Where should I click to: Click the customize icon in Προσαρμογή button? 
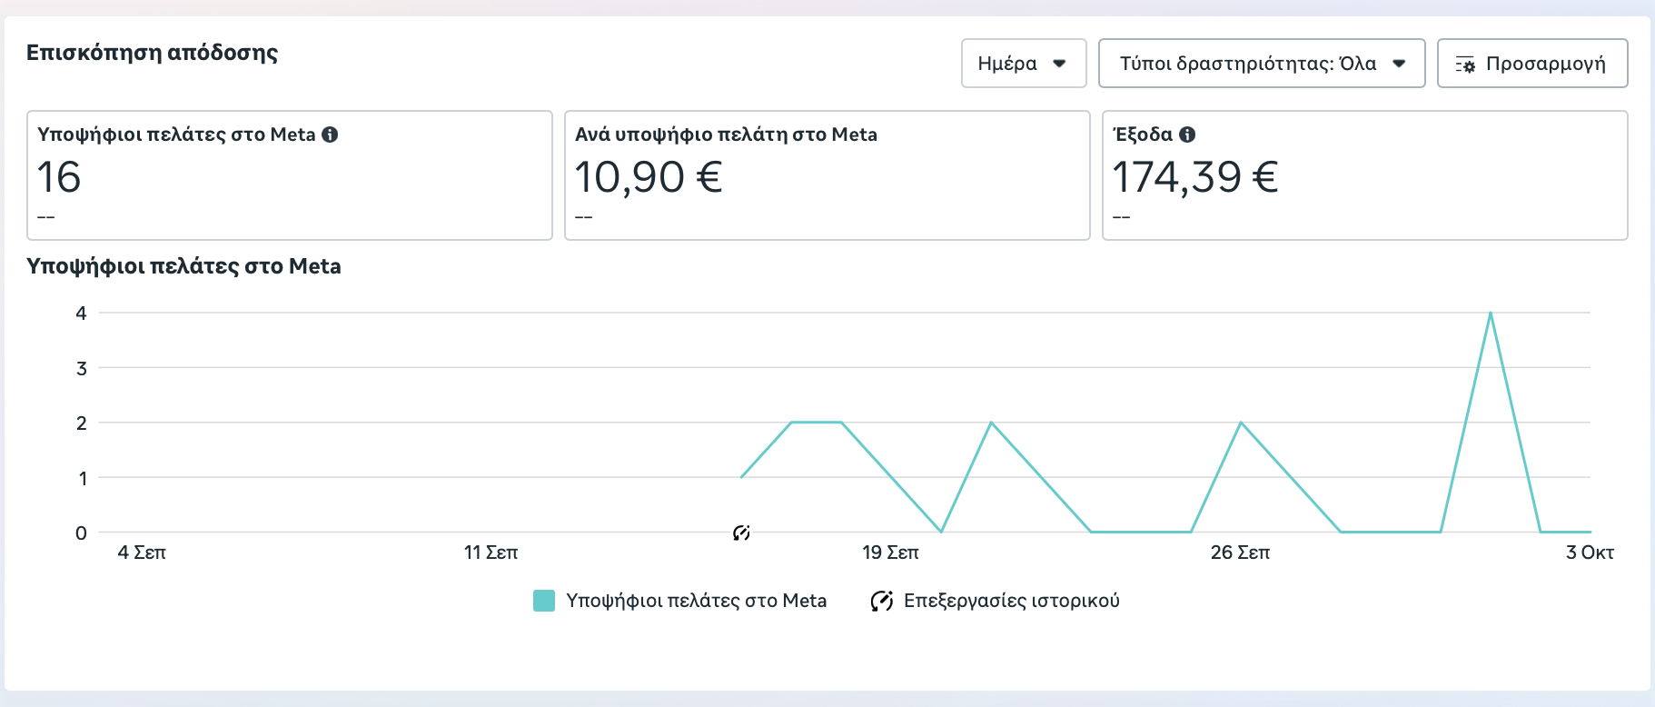(1465, 65)
